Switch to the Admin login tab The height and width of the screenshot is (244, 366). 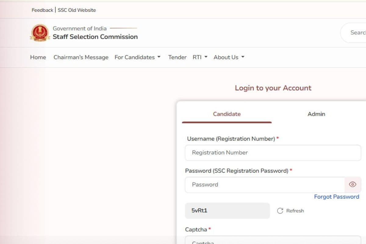(316, 114)
